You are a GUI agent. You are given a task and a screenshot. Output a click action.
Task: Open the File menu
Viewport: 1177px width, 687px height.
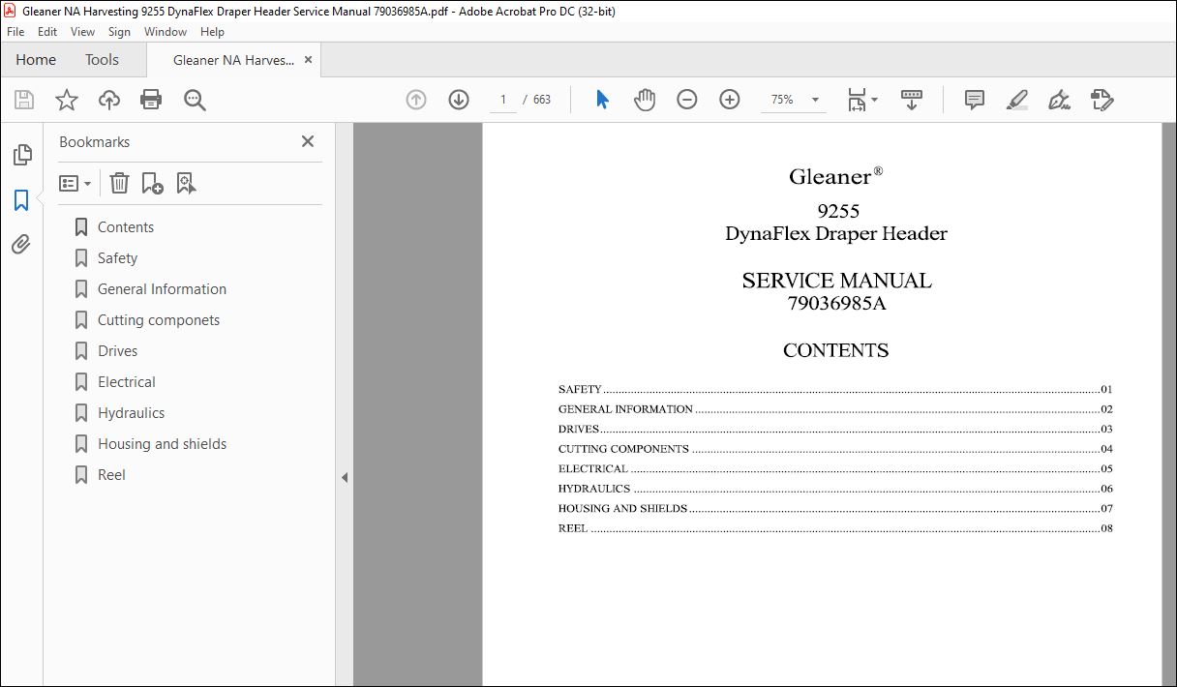(x=15, y=32)
